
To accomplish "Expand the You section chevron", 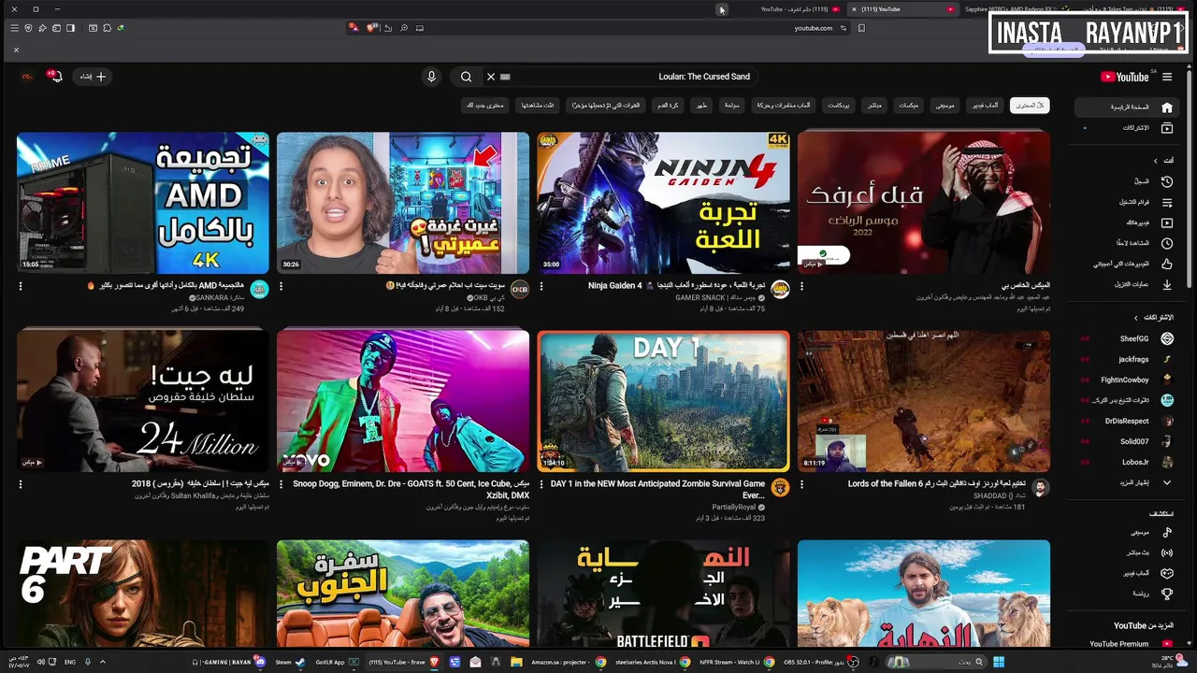I will pos(1155,161).
